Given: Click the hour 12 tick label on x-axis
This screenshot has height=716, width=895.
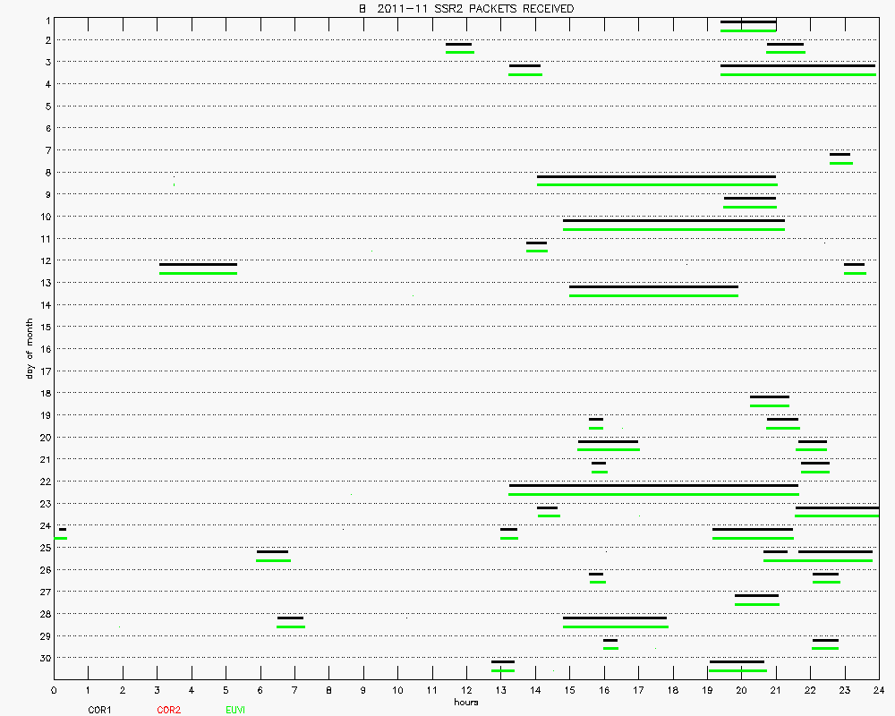Looking at the screenshot, I should (x=465, y=691).
